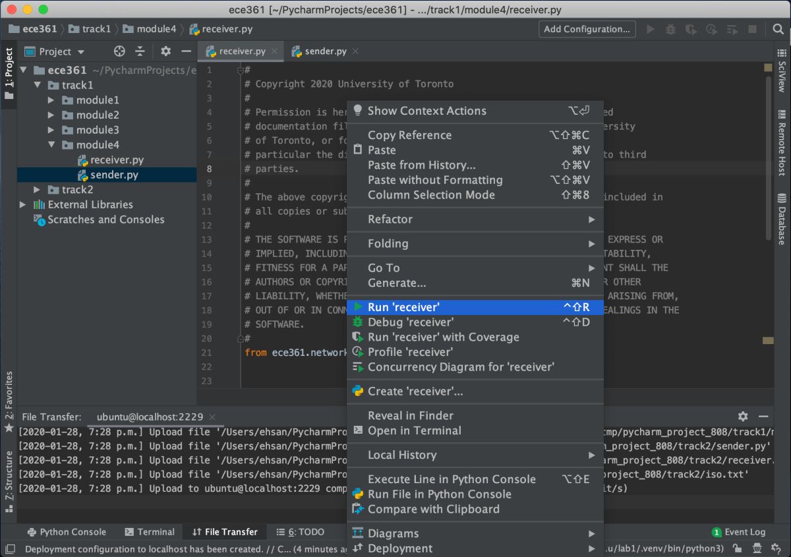791x557 pixels.
Task: Select Create 'receiver'... menu item
Action: pos(475,392)
